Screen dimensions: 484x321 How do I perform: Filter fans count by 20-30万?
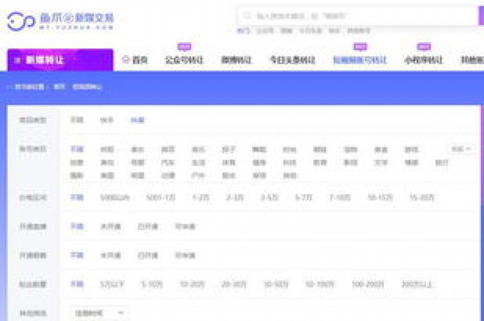[234, 284]
